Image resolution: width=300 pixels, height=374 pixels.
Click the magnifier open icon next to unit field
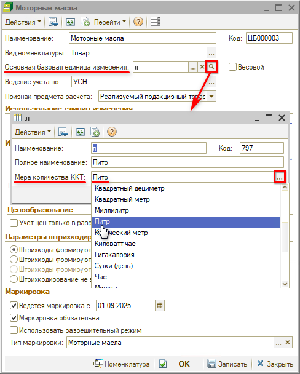tap(211, 67)
